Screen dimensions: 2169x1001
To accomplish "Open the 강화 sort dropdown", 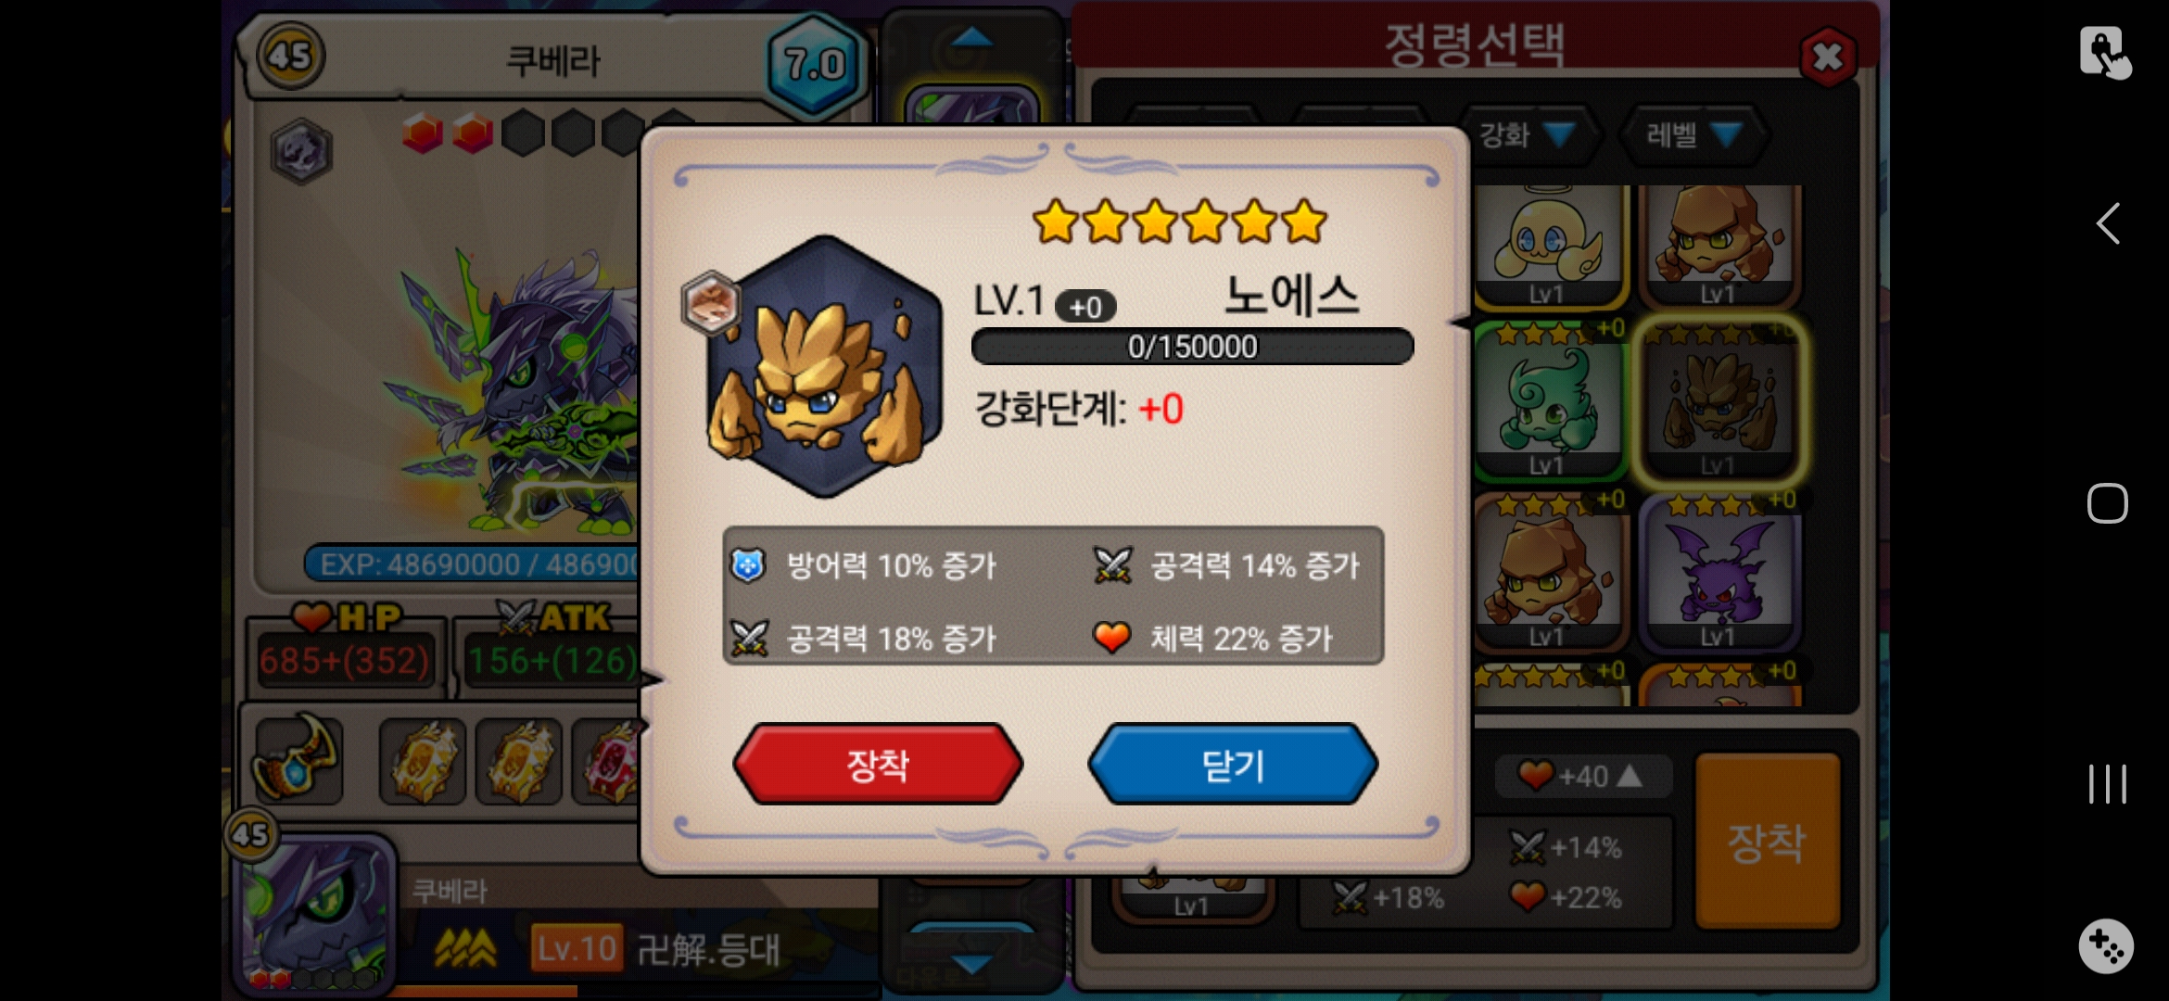I will tap(1528, 135).
